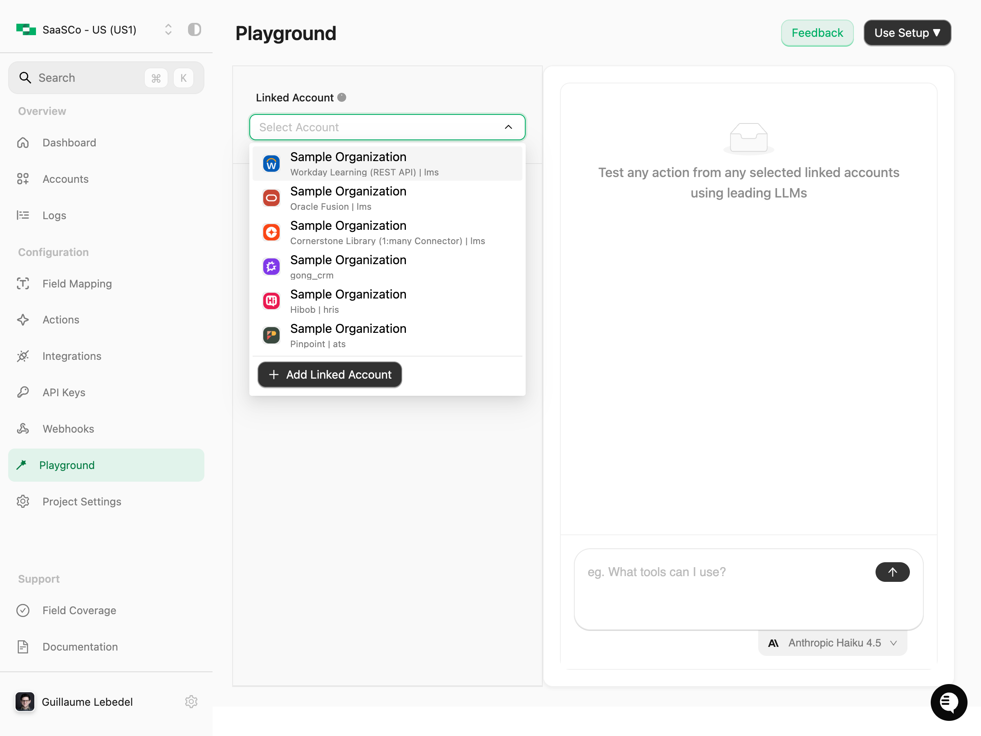Viewport: 981px width, 736px height.
Task: Click the Linked Account info icon
Action: tap(341, 98)
